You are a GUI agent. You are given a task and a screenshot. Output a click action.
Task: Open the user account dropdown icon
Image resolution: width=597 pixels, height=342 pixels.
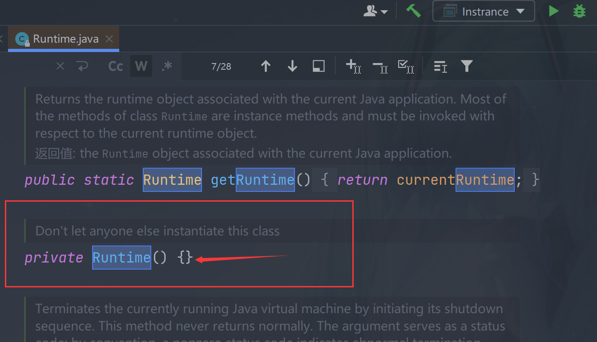tap(375, 11)
